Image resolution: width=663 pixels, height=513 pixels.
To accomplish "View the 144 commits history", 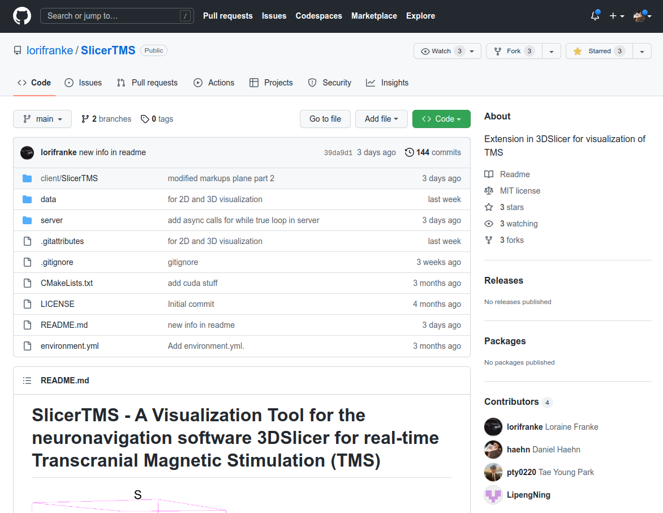I will point(433,152).
